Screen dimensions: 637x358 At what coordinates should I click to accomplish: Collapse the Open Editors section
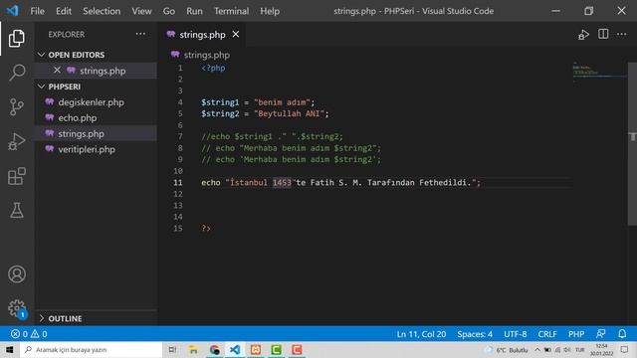coord(42,55)
